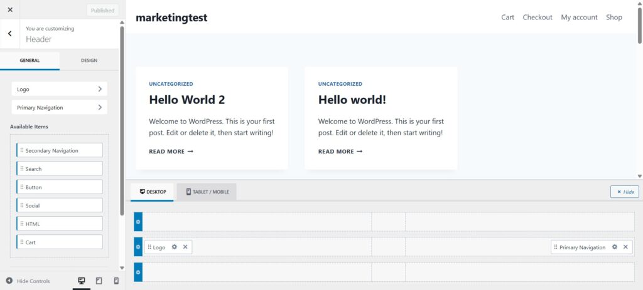Remove Logo item from the header row
The height and width of the screenshot is (290, 643).
tap(185, 247)
